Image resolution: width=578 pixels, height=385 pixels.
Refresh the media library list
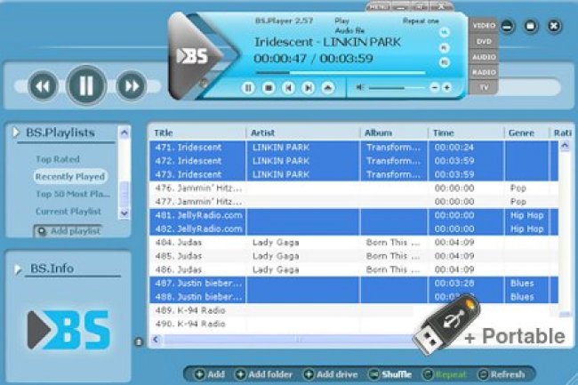(501, 374)
